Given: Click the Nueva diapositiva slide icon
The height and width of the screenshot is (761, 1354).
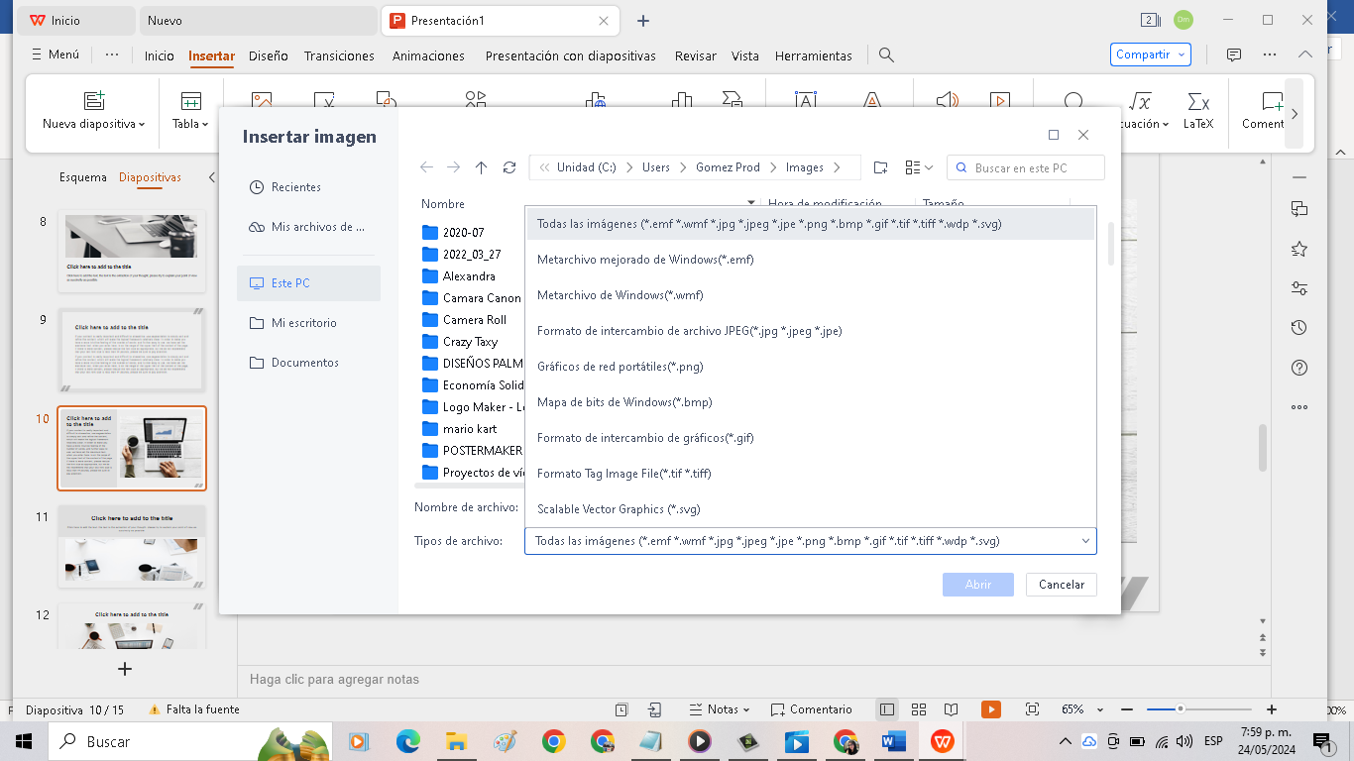Looking at the screenshot, I should tap(94, 100).
